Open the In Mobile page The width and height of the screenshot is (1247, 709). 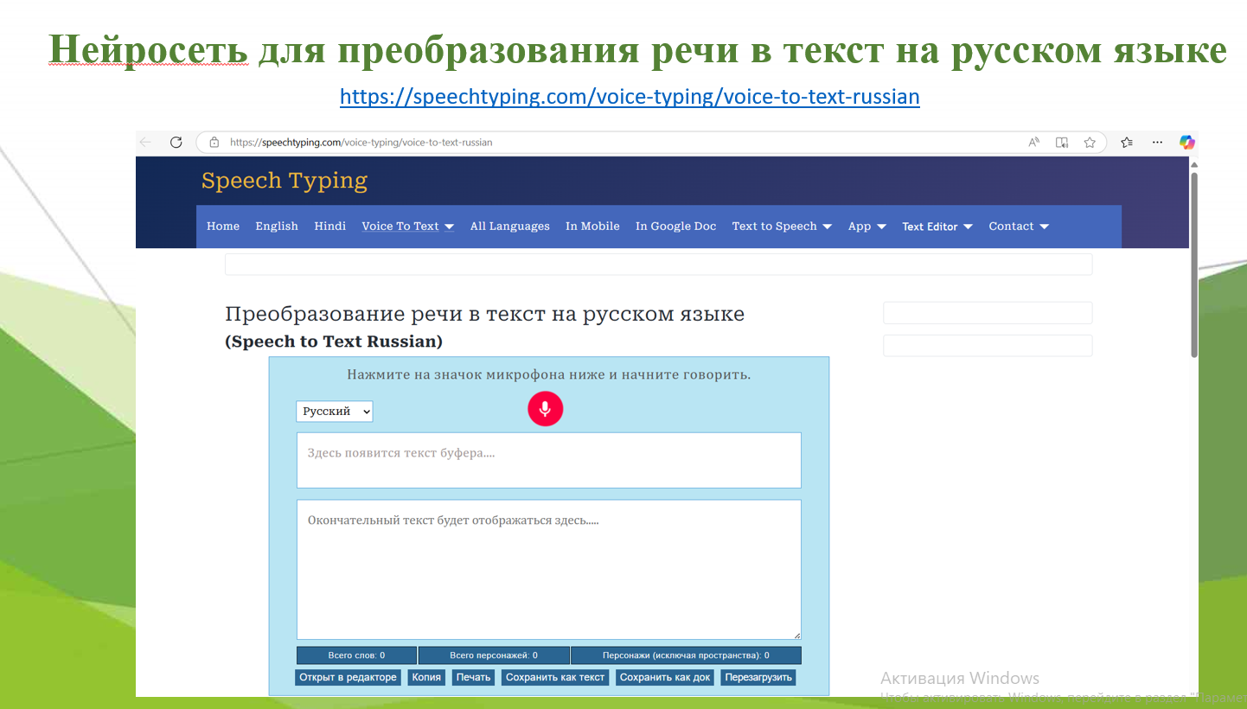pyautogui.click(x=592, y=227)
